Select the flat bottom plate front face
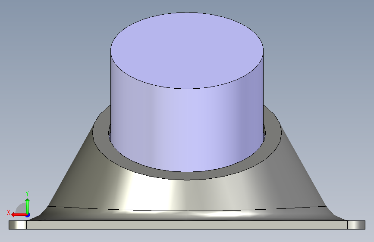 [x=187, y=225]
